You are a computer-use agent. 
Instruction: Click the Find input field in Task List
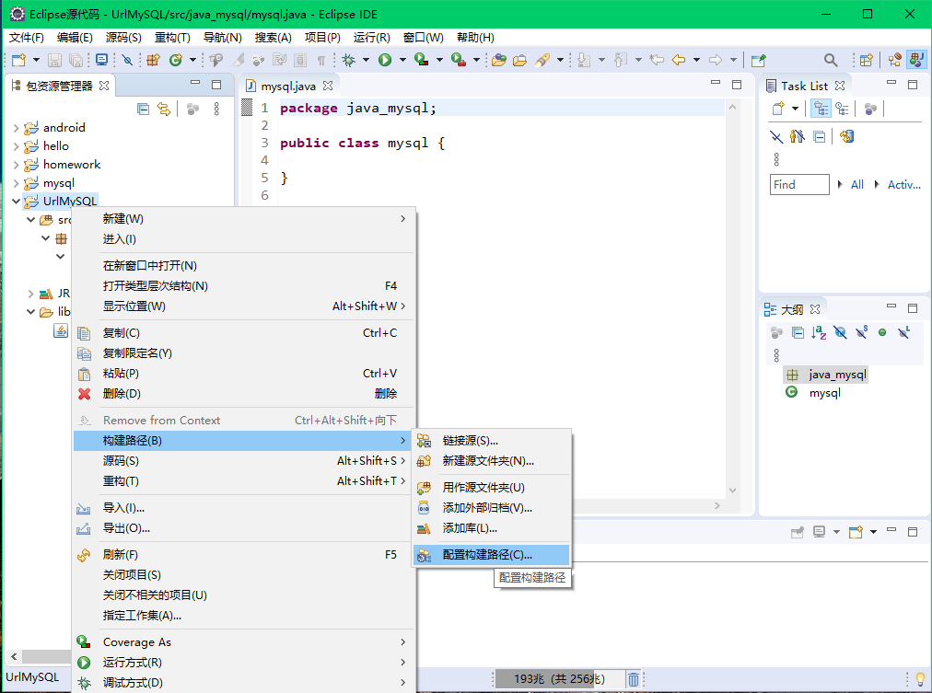798,184
